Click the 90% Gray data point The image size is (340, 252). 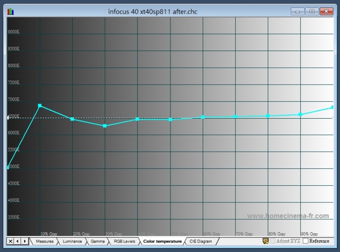click(x=300, y=114)
